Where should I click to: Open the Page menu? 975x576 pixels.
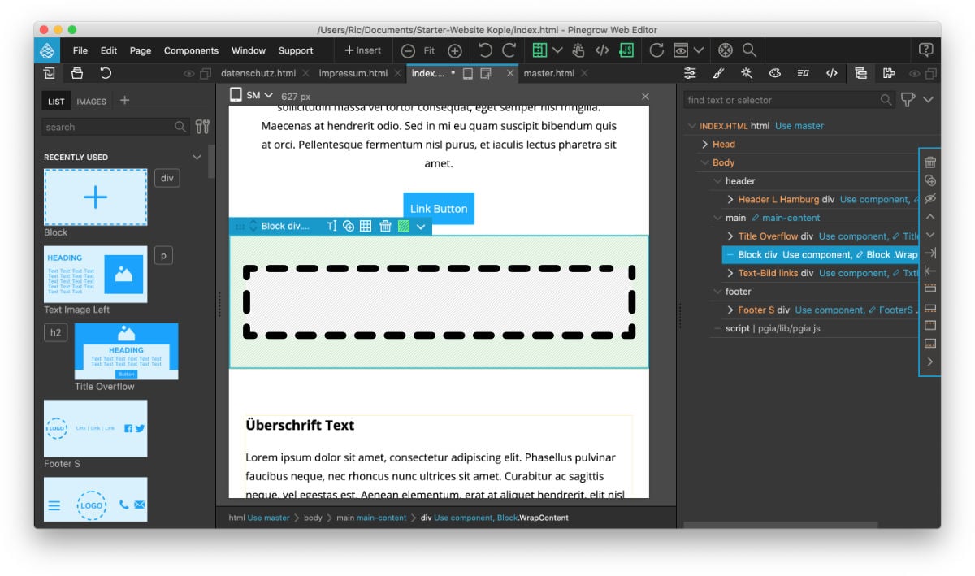141,50
